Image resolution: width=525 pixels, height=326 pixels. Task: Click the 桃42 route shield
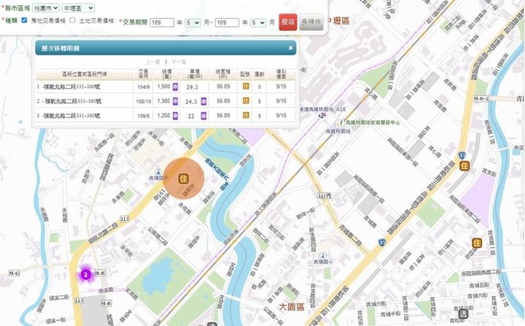14,273
